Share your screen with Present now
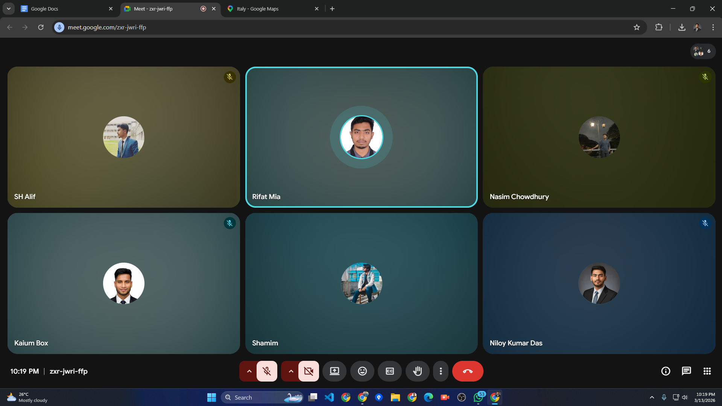 pyautogui.click(x=334, y=371)
